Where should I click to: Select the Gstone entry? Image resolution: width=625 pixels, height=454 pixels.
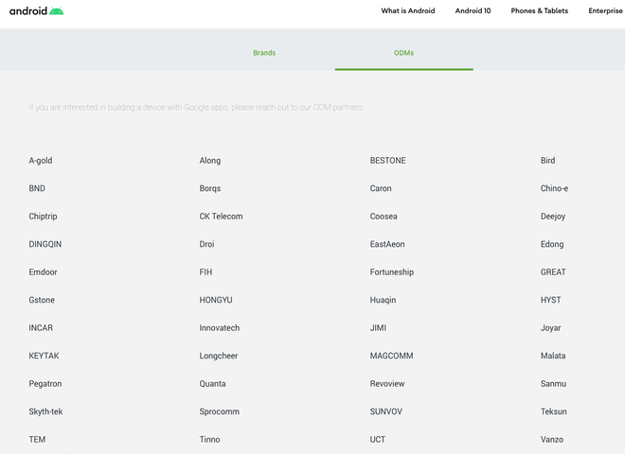tap(42, 300)
